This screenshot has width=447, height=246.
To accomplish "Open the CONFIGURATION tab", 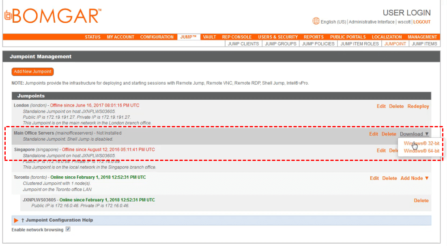I will pyautogui.click(x=157, y=37).
